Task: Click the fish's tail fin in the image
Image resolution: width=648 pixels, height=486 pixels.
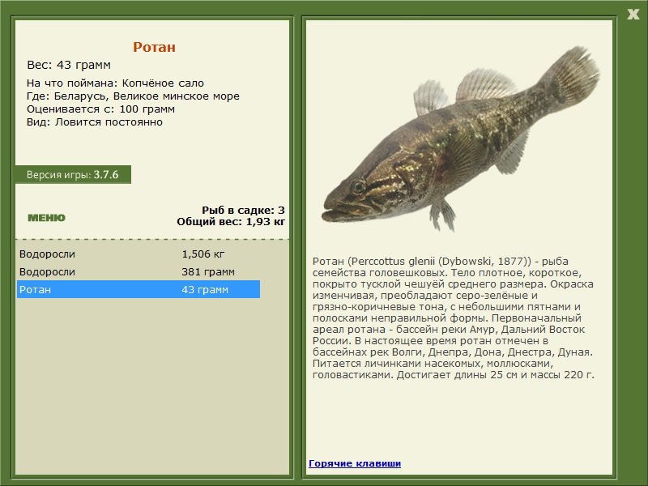Action: pos(574,76)
